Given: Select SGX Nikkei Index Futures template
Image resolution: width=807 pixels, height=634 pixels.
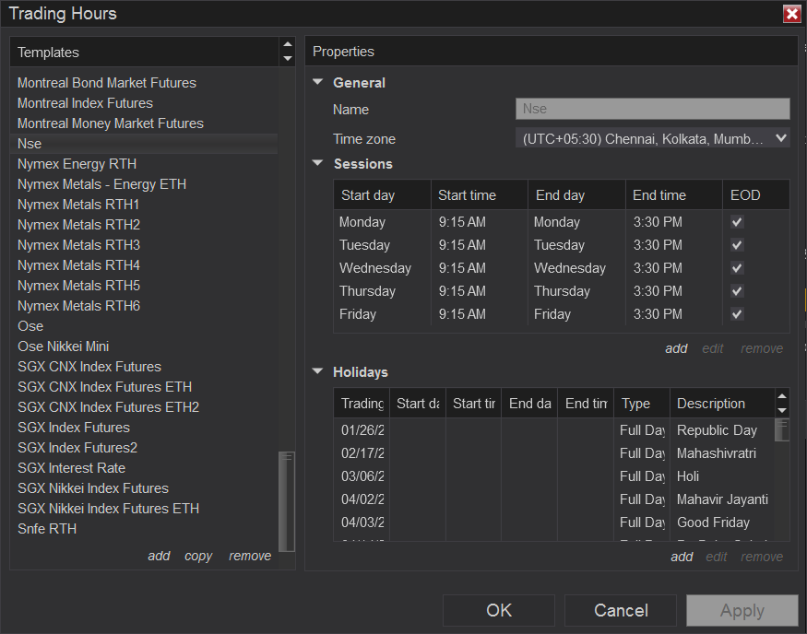Looking at the screenshot, I should pos(93,488).
